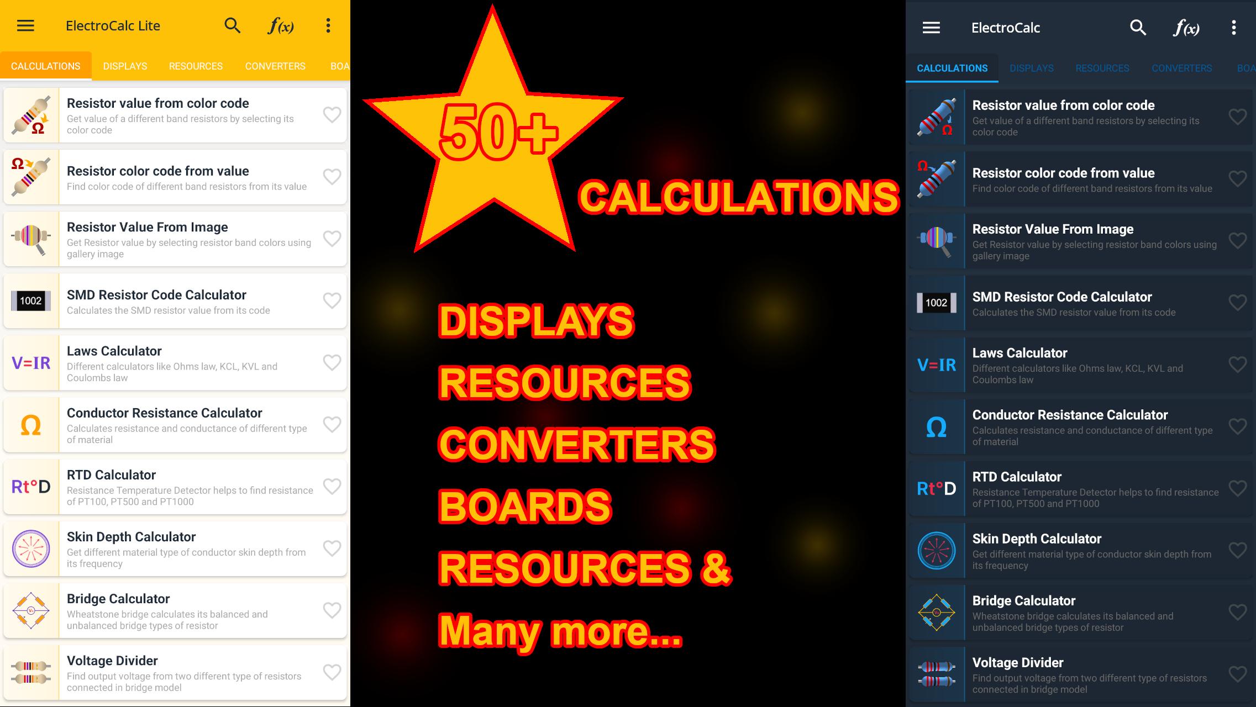This screenshot has height=707, width=1256.
Task: Click the dark theme ElectroCalc title
Action: click(x=1006, y=28)
